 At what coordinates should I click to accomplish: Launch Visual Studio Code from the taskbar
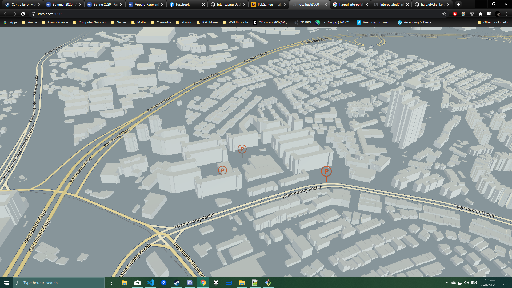tap(151, 283)
